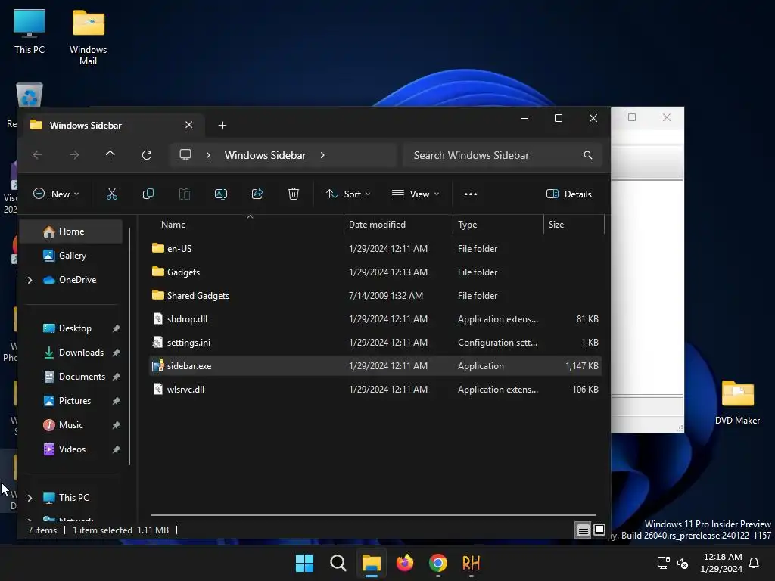Select the Shared Gadgets folder

click(375, 296)
